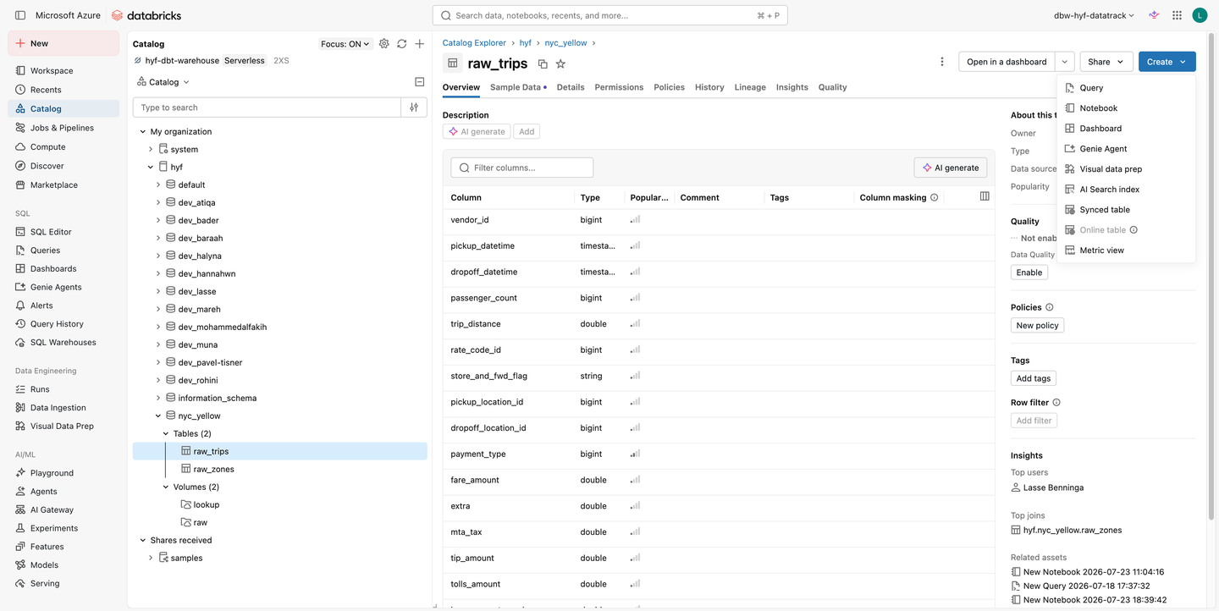Favorite the raw_trips table star
1219x611 pixels.
tap(560, 63)
